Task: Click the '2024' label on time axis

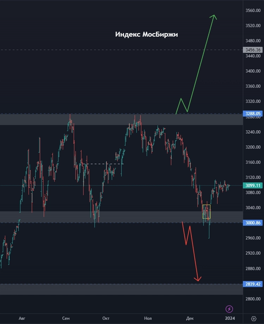Action: [x=230, y=318]
